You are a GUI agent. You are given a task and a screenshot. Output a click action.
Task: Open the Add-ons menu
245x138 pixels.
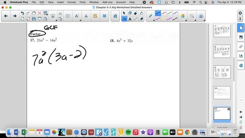(x=107, y=2)
